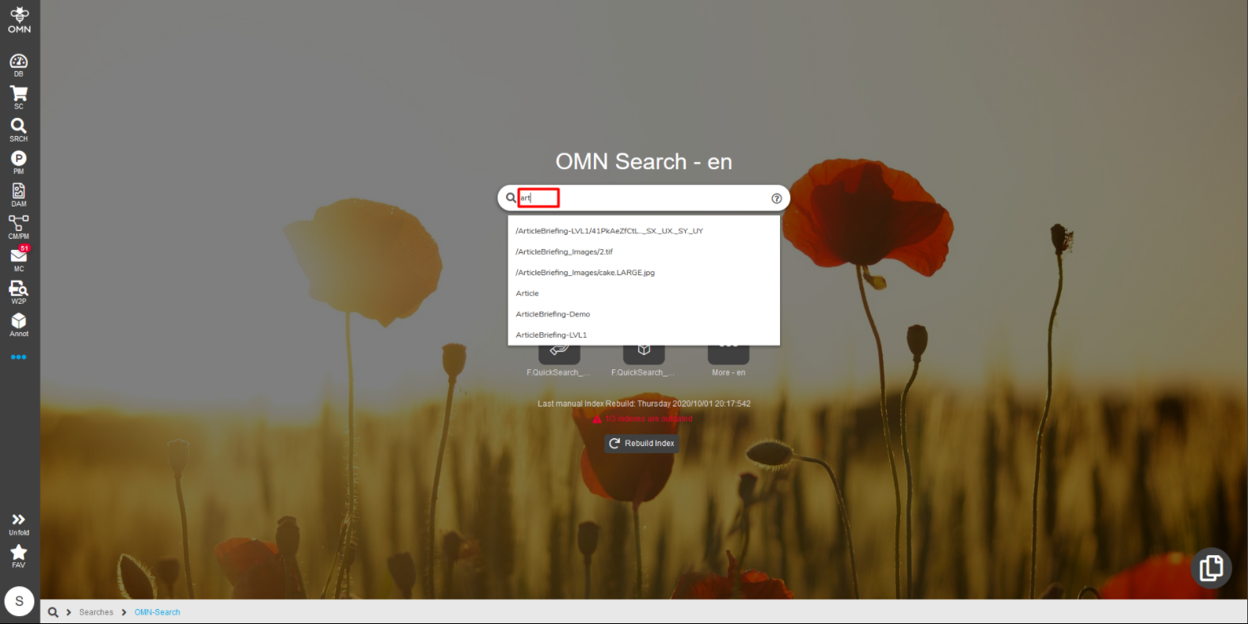This screenshot has width=1248, height=624.
Task: Open the SRCH search module
Action: [19, 130]
